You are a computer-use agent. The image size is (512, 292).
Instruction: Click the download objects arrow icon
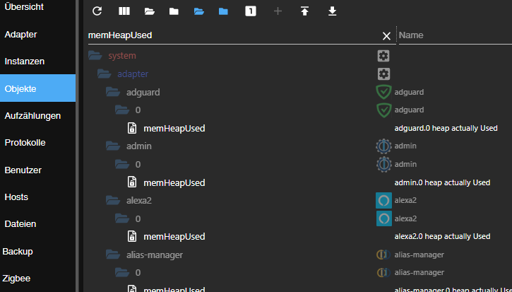pyautogui.click(x=332, y=11)
